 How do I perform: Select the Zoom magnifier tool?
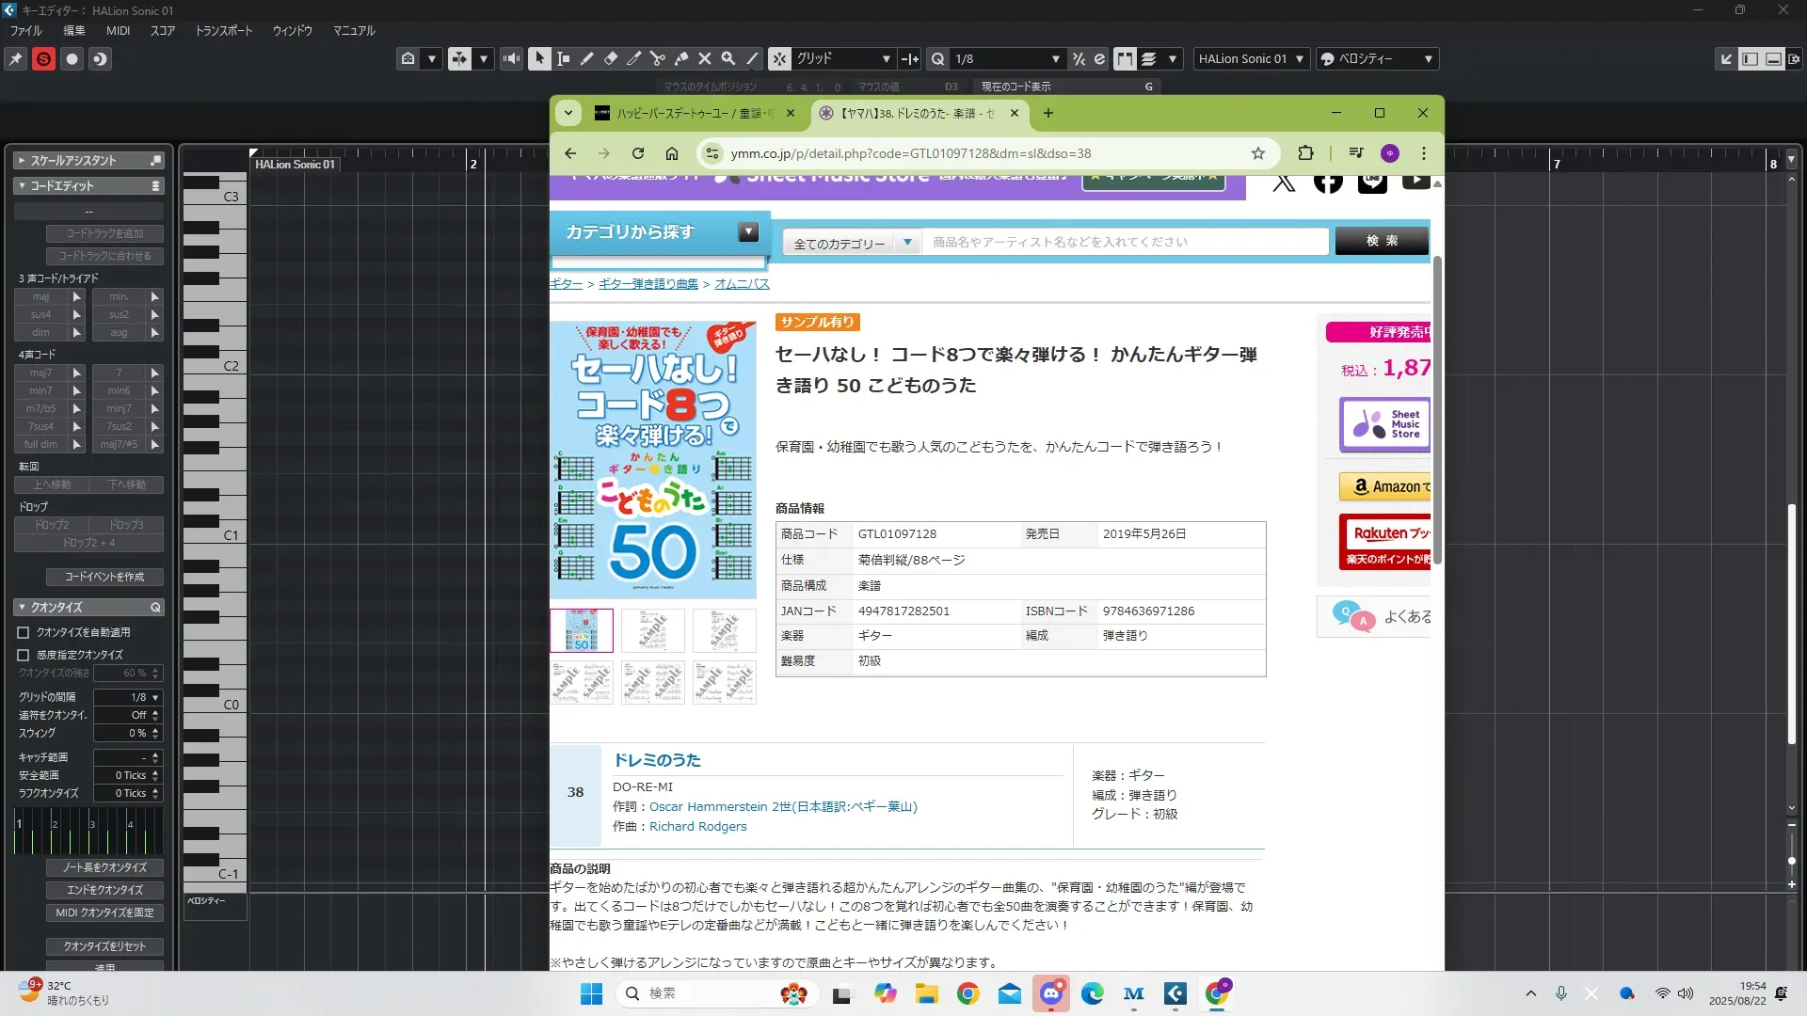[x=728, y=58]
